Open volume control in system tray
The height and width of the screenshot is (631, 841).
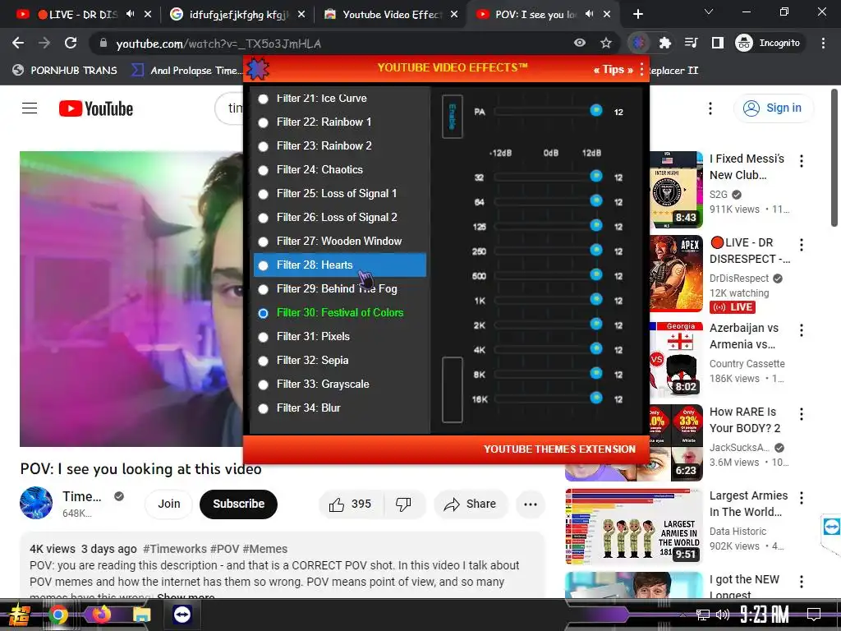pos(723,615)
